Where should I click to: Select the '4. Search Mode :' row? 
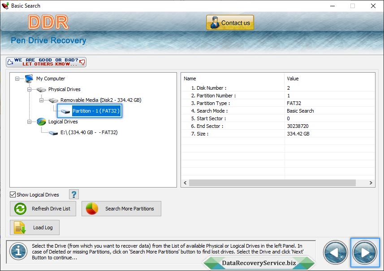278,111
